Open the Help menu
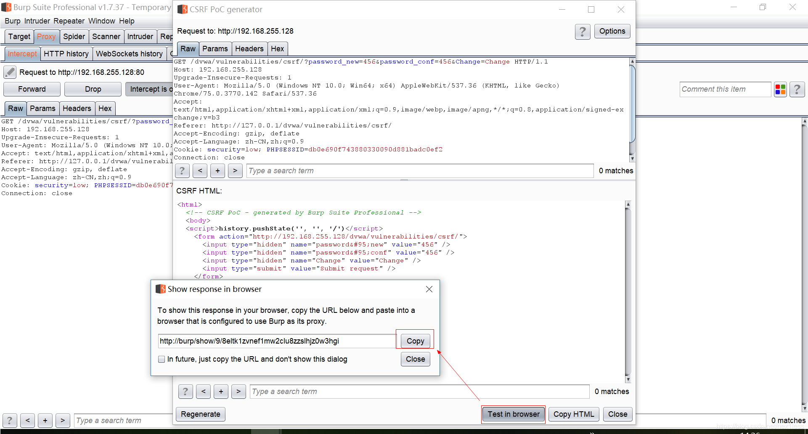 127,21
